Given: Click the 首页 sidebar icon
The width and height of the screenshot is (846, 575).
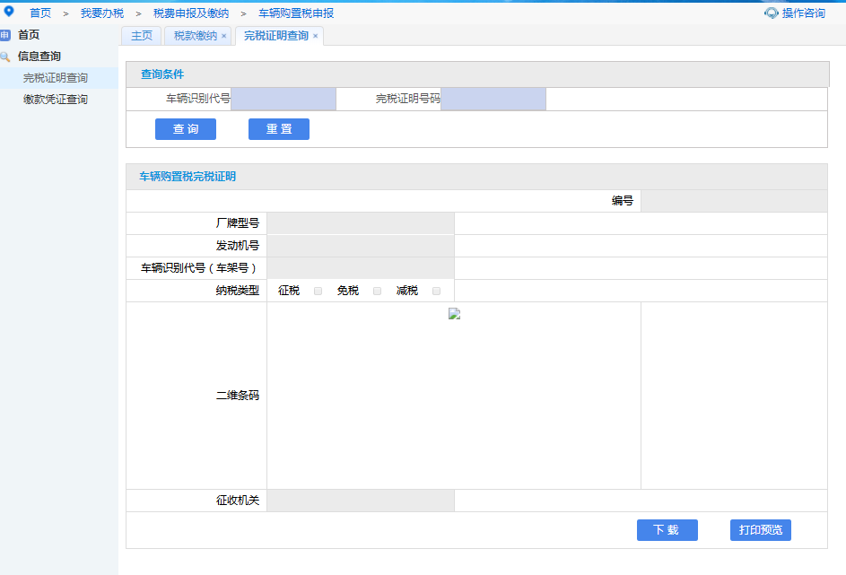Looking at the screenshot, I should click(4, 35).
